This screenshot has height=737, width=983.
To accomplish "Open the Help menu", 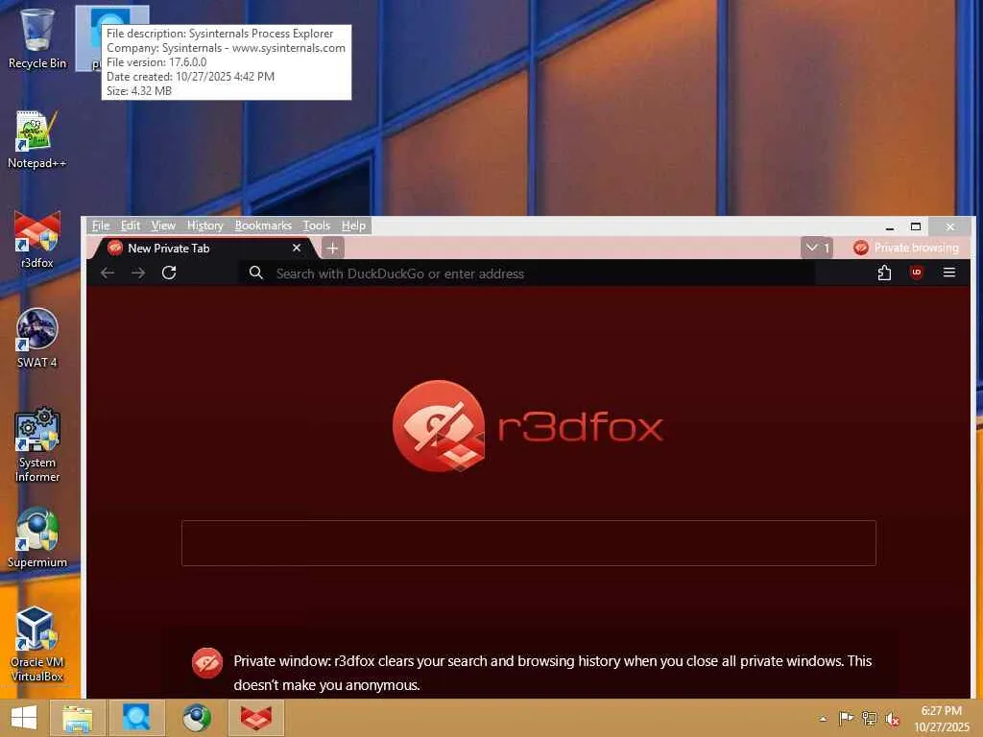I will 353,226.
